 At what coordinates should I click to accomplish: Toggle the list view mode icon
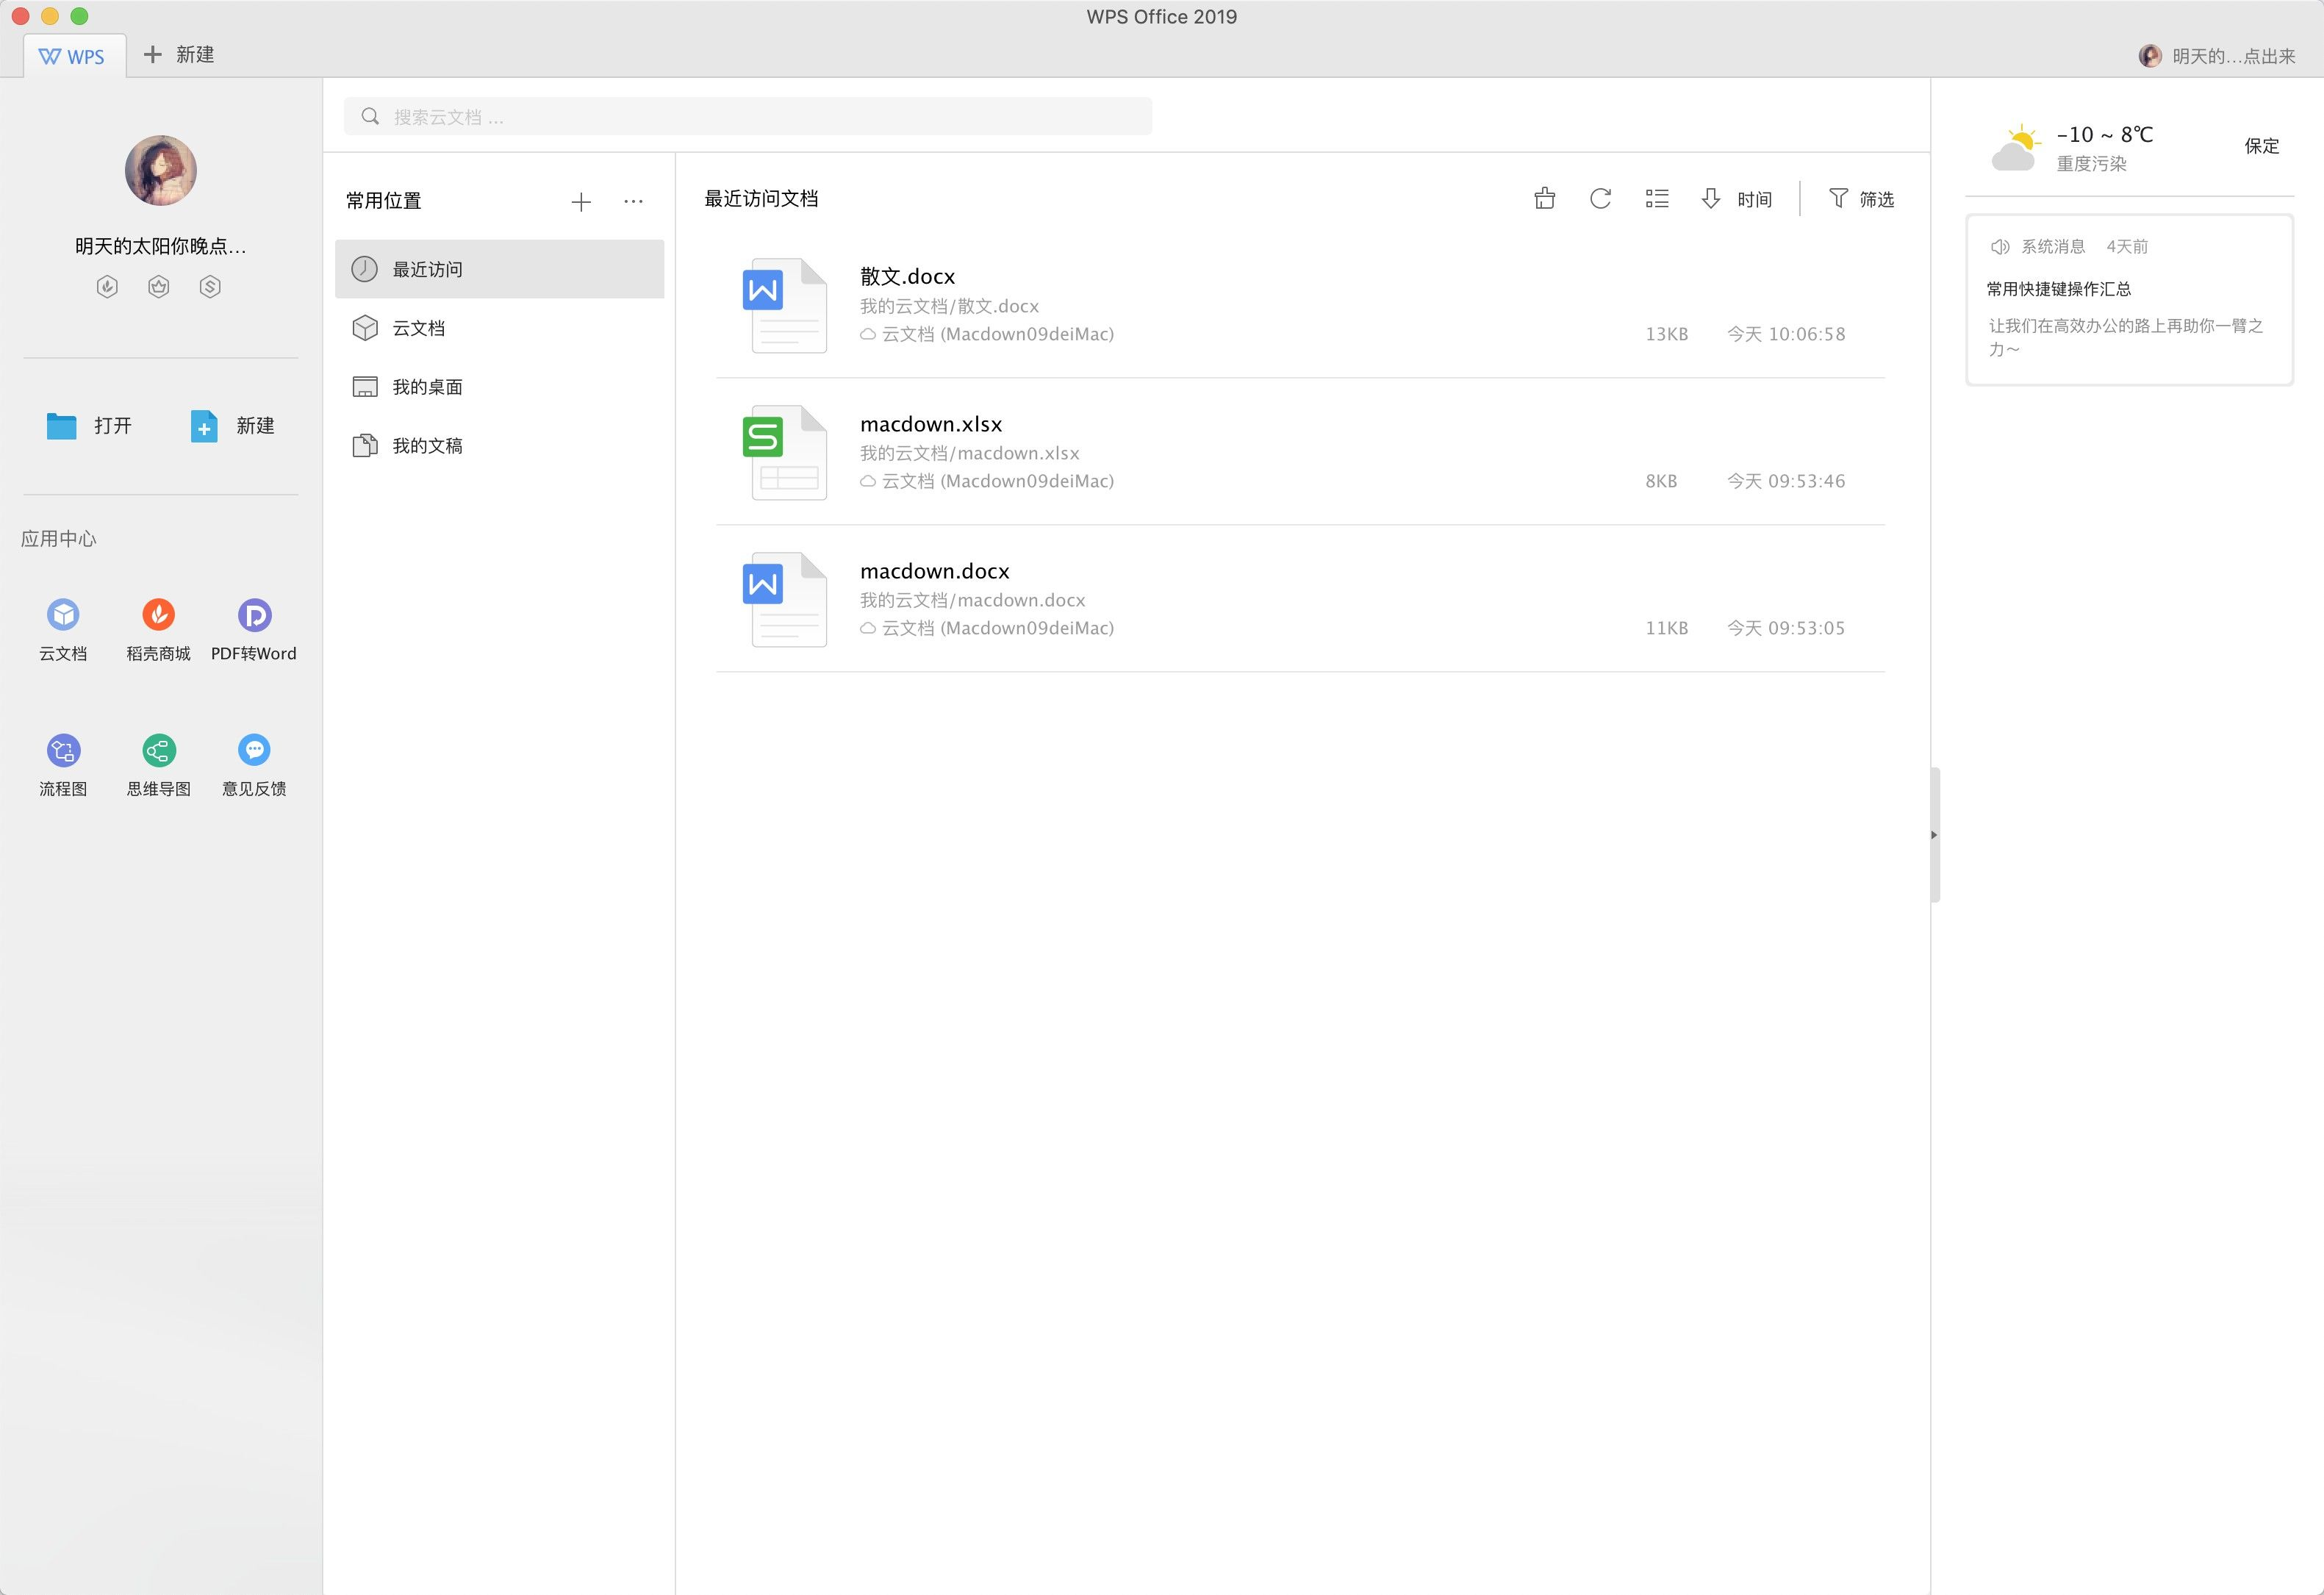1657,199
